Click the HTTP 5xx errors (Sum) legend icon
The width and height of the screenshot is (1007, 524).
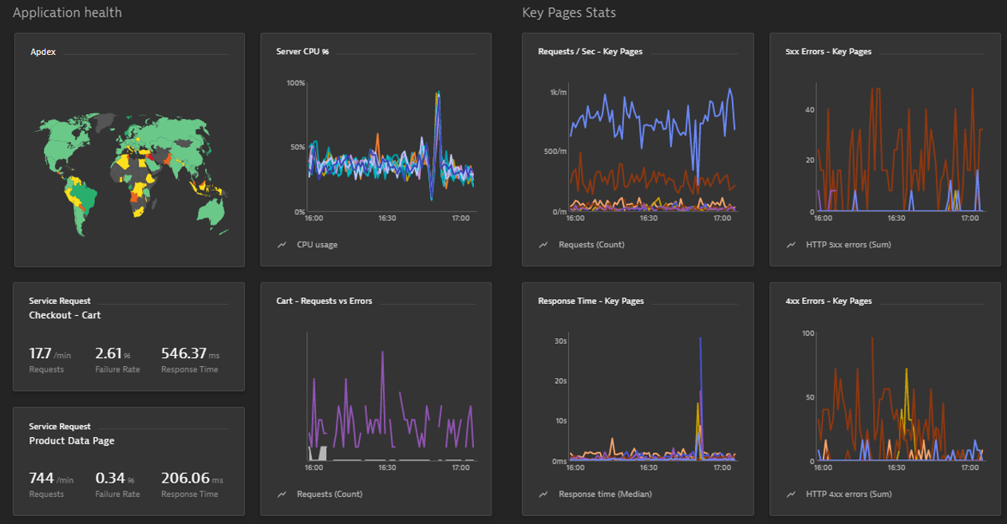click(789, 245)
